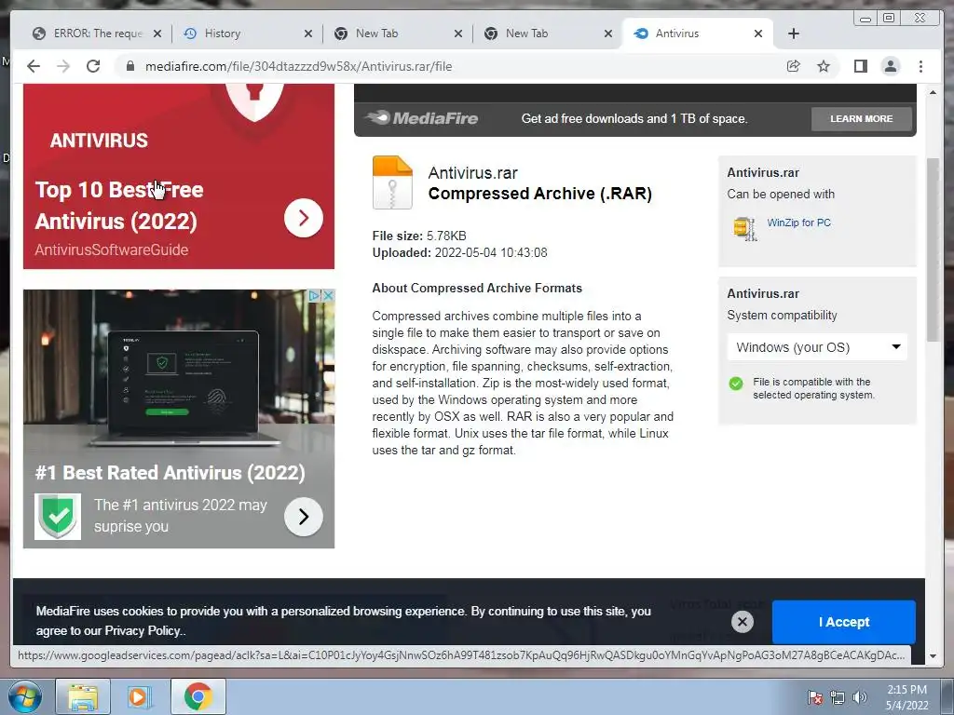Screen dimensions: 954x715
Task: Click the LEARN MORE button
Action: pyautogui.click(x=861, y=118)
